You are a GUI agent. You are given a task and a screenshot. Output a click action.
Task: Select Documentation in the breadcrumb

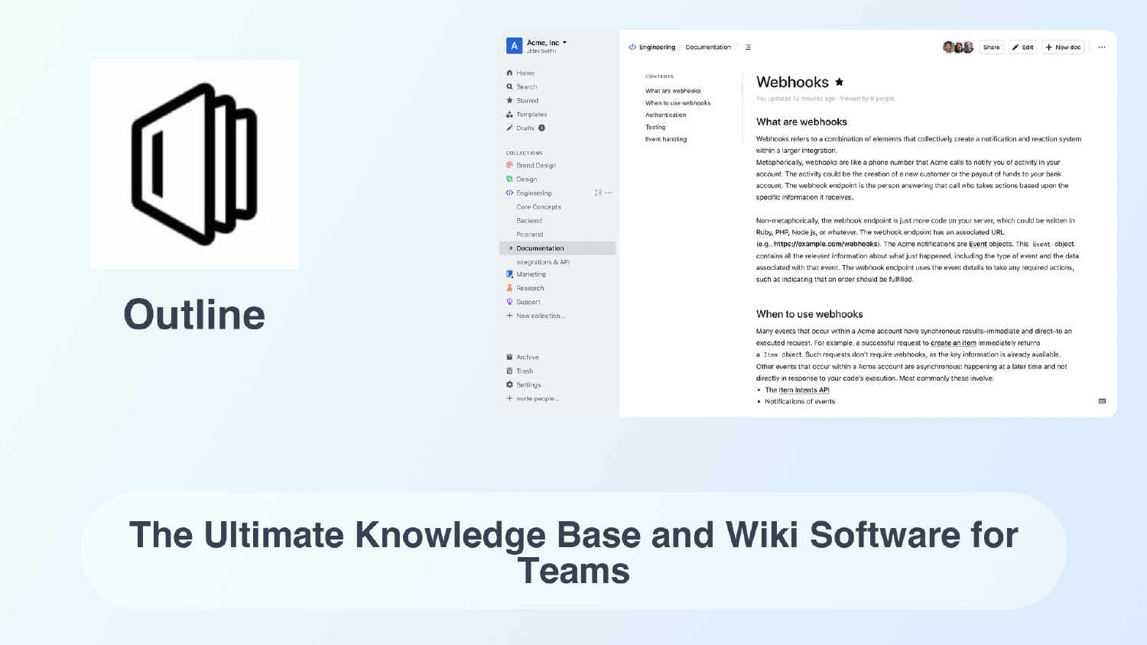tap(707, 47)
